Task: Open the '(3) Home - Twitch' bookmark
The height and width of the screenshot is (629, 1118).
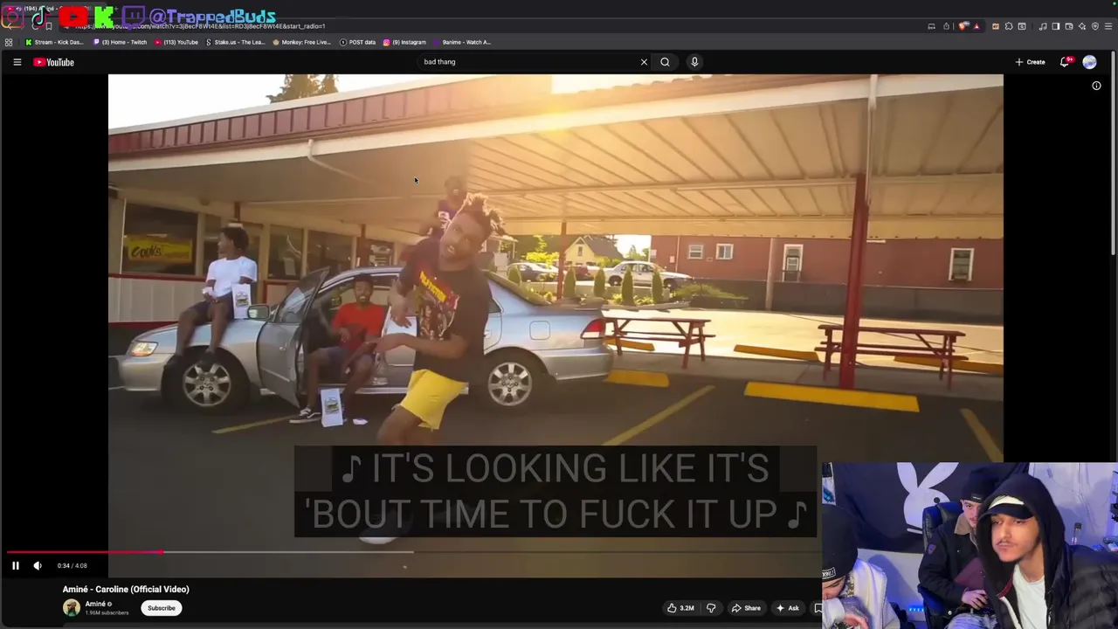Action: (x=120, y=42)
